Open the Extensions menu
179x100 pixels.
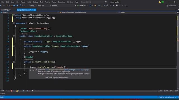62,2
